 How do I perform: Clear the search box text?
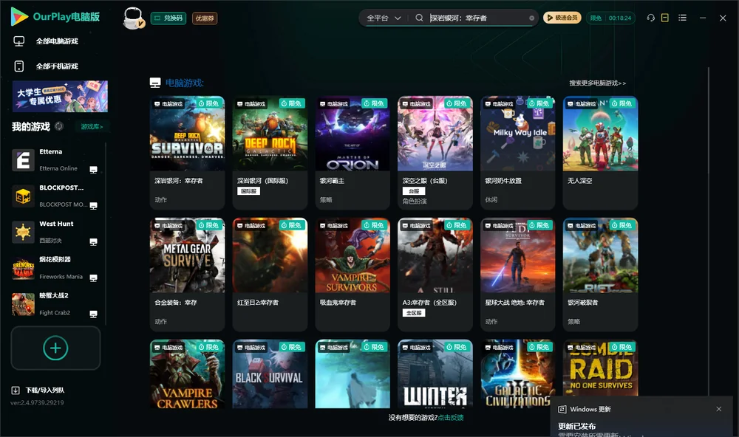pyautogui.click(x=531, y=18)
